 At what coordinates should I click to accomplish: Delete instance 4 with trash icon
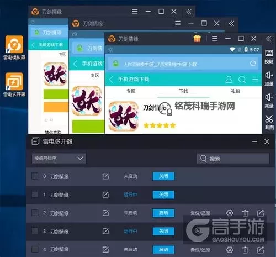[x=245, y=250]
